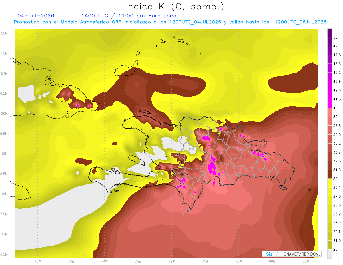The height and width of the screenshot is (265, 343).
Task: Click the colorbar value '32.6'
Action: coord(337,161)
